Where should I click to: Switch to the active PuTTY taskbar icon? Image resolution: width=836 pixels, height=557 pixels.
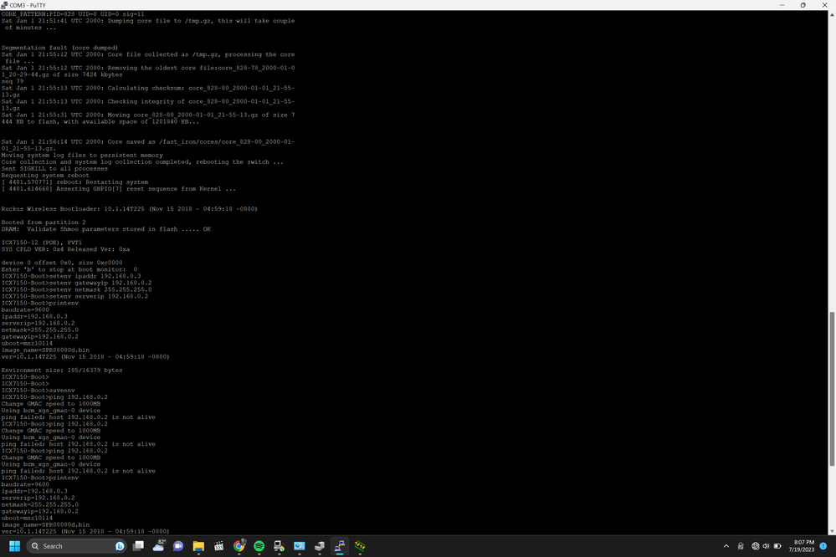pyautogui.click(x=340, y=546)
